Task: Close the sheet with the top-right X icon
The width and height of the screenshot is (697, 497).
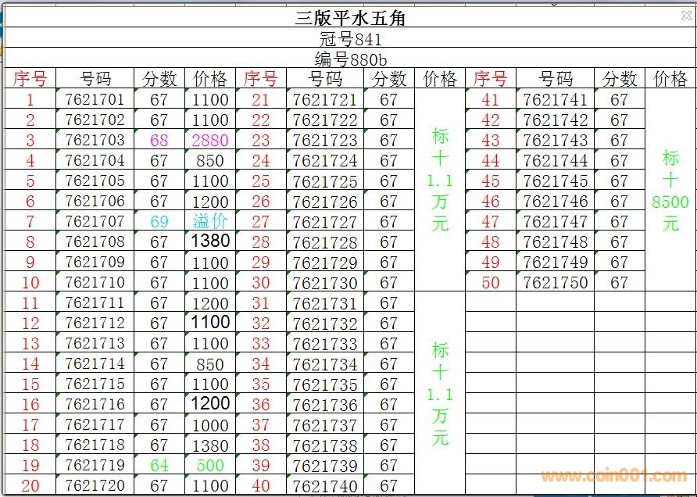Action: [x=685, y=16]
